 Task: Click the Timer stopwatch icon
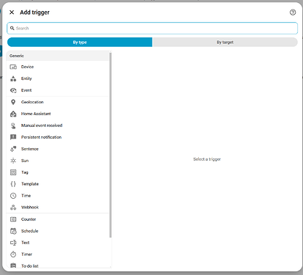click(x=13, y=254)
